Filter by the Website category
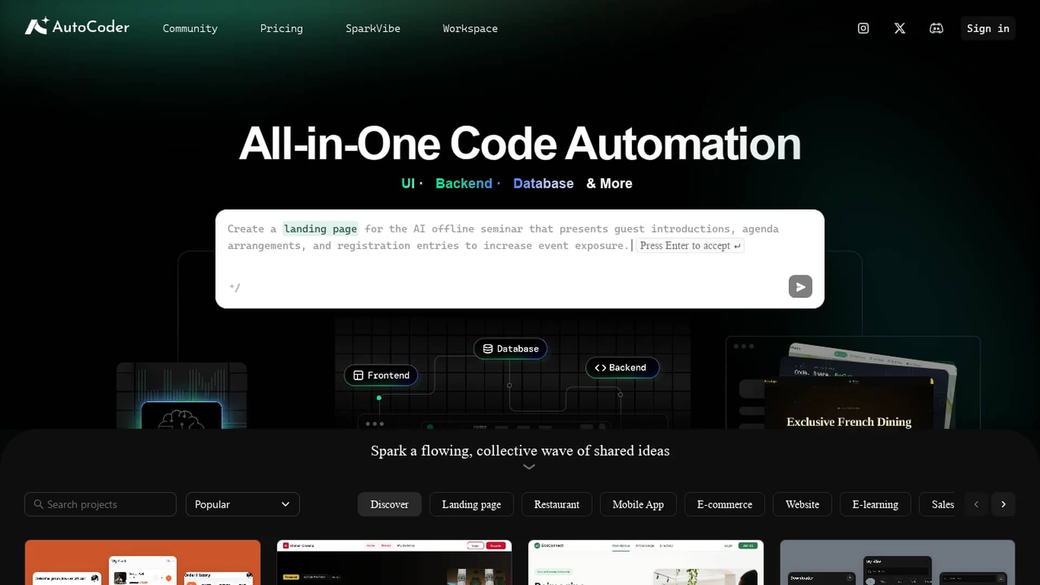This screenshot has height=585, width=1040. [x=802, y=504]
